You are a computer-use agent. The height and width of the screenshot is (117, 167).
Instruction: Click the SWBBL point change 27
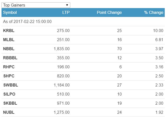(x=119, y=85)
